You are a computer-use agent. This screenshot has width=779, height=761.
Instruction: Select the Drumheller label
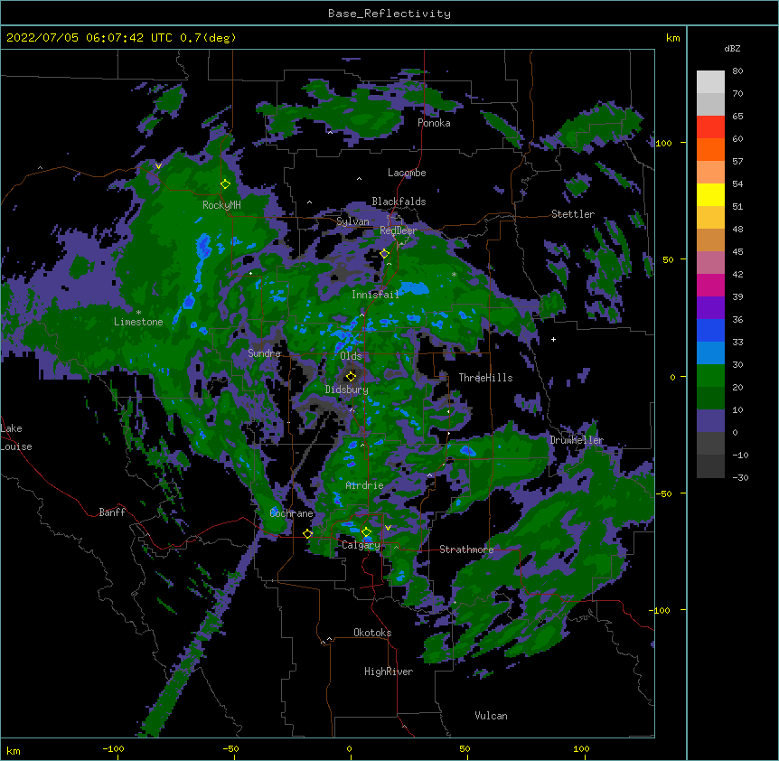coord(577,440)
